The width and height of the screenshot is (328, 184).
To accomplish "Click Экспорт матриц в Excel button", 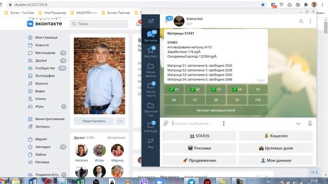I will (216, 110).
